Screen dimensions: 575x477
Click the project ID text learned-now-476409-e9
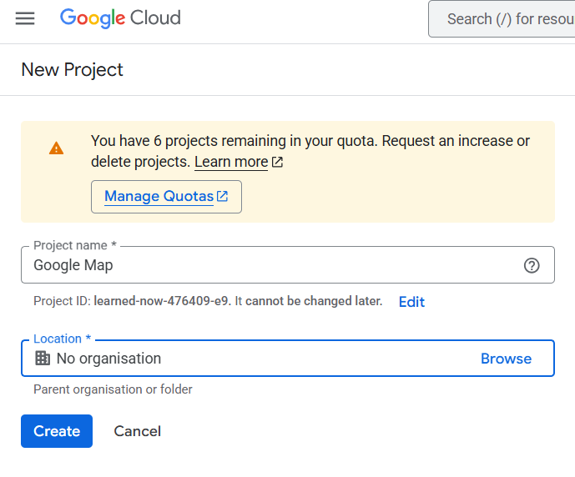(161, 301)
